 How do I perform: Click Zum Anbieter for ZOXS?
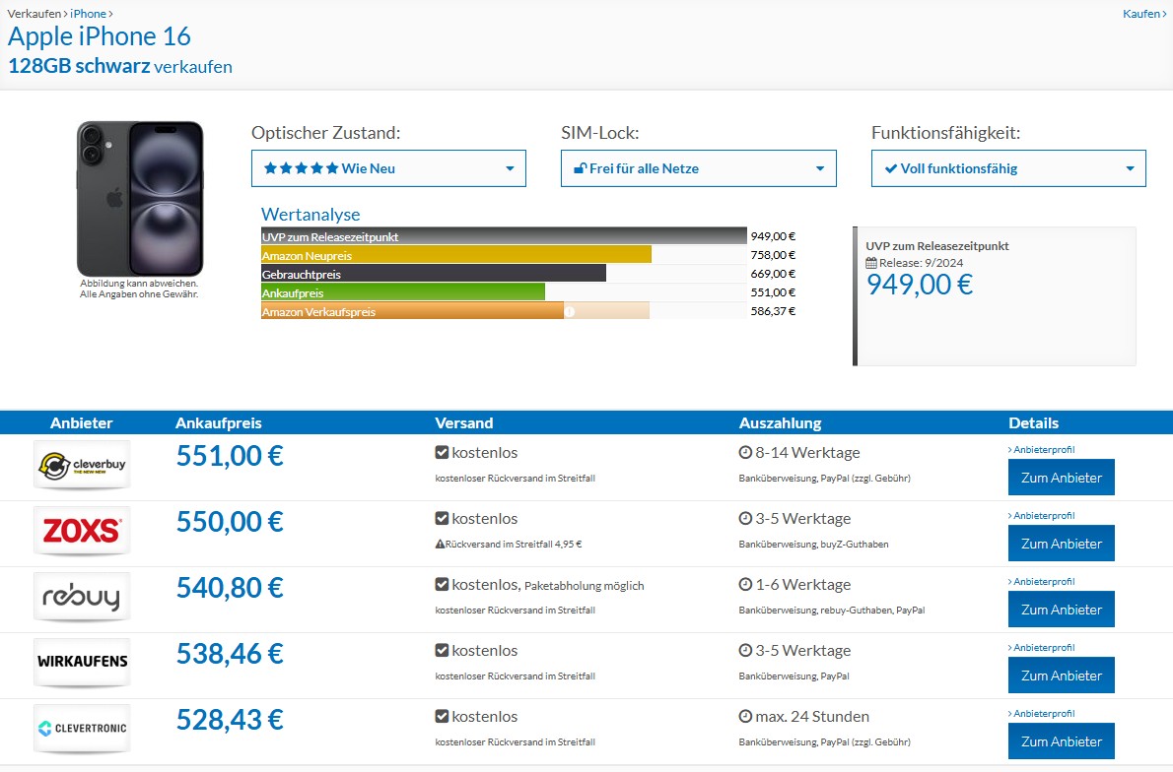click(x=1061, y=544)
